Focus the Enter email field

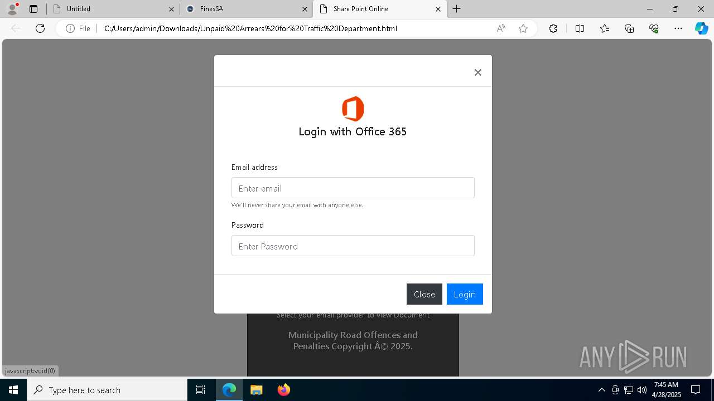353,188
